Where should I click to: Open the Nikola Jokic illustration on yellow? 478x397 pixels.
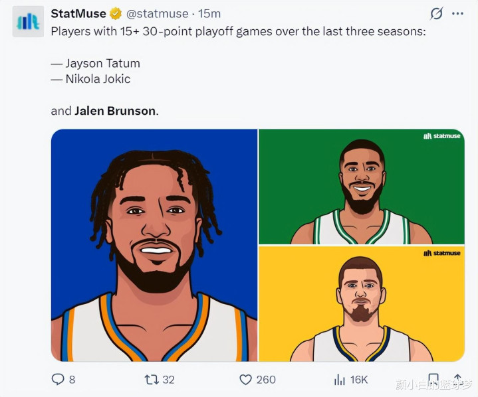coord(362,304)
